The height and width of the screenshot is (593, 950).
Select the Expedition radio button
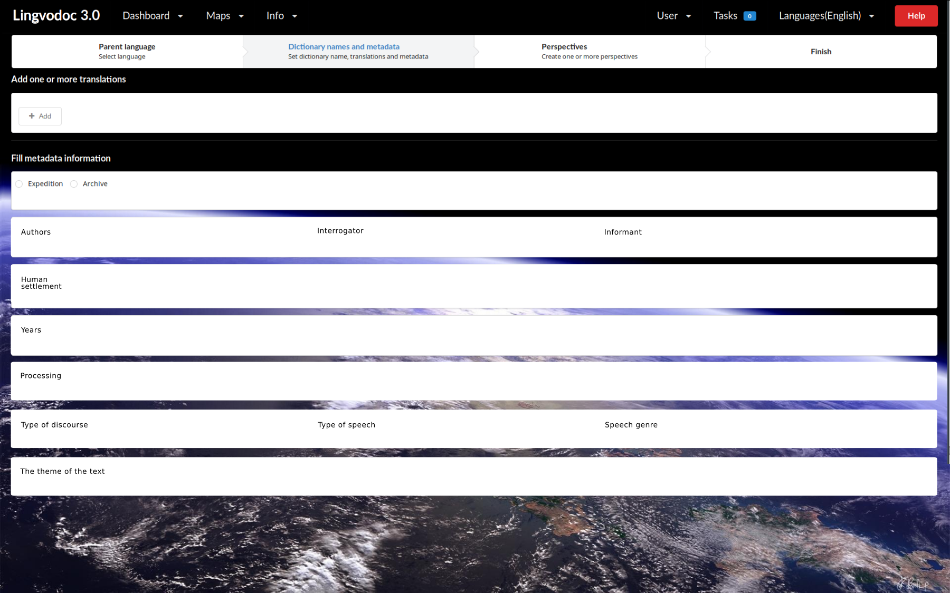pyautogui.click(x=19, y=183)
